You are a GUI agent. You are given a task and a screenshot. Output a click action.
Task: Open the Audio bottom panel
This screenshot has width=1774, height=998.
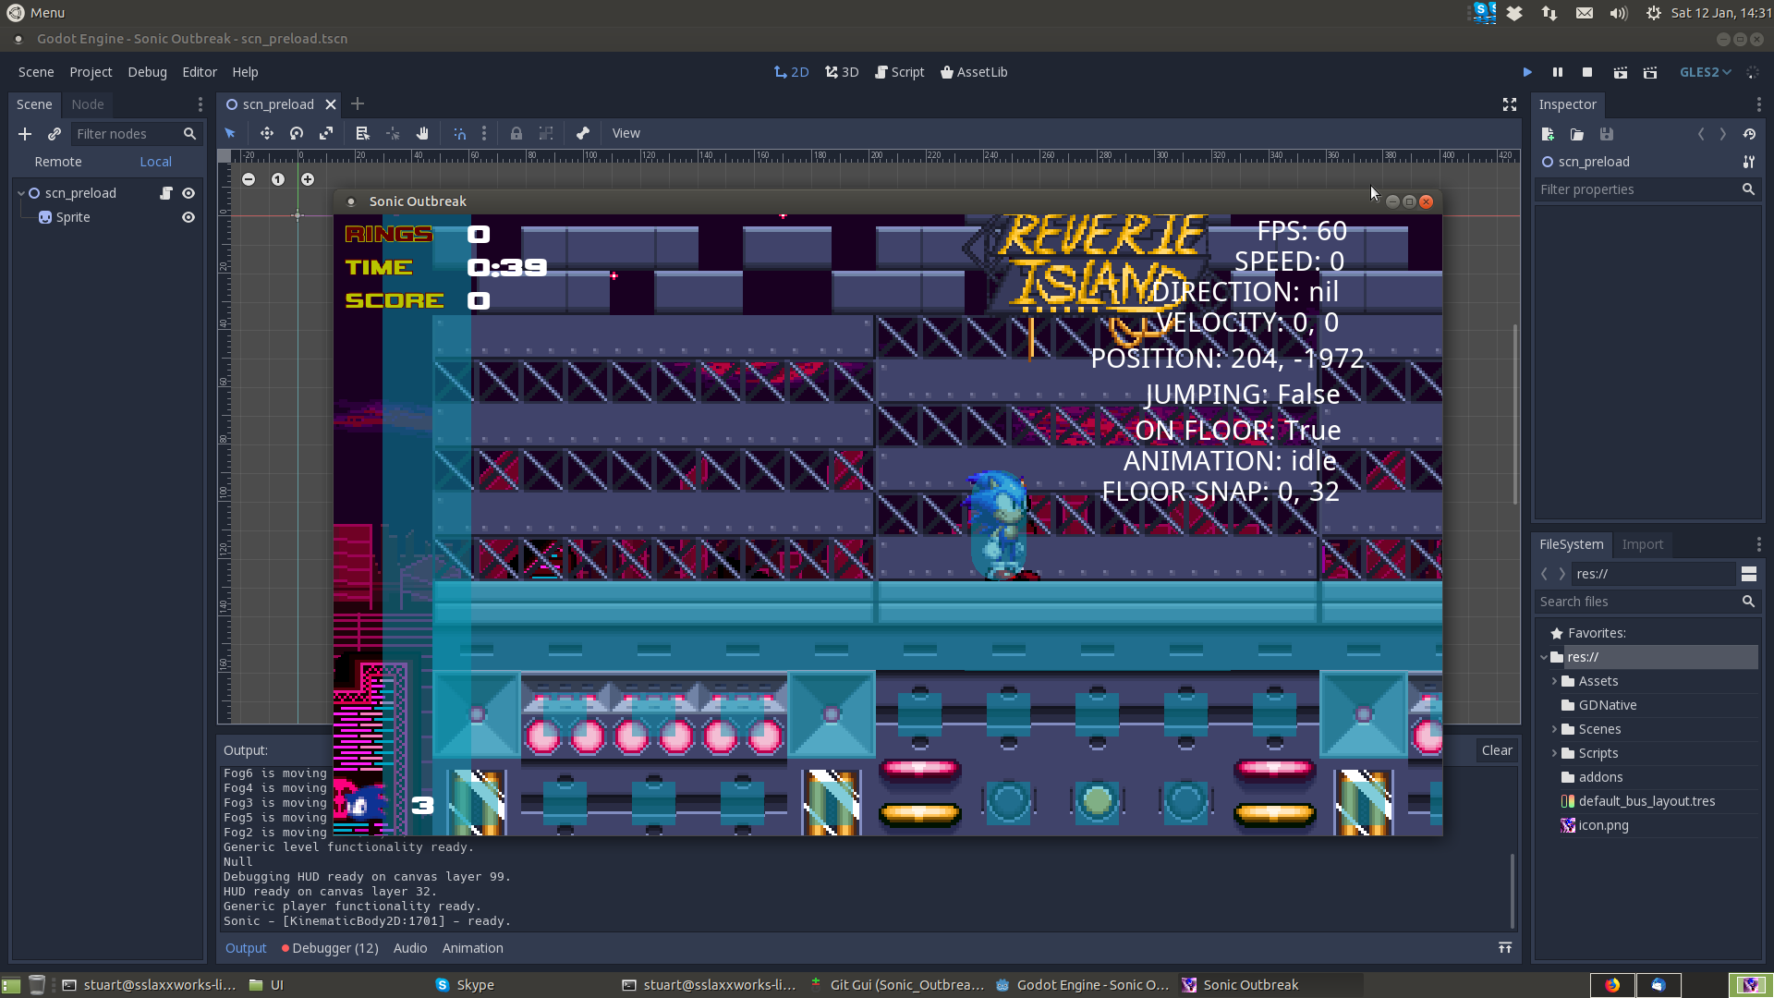coord(410,948)
